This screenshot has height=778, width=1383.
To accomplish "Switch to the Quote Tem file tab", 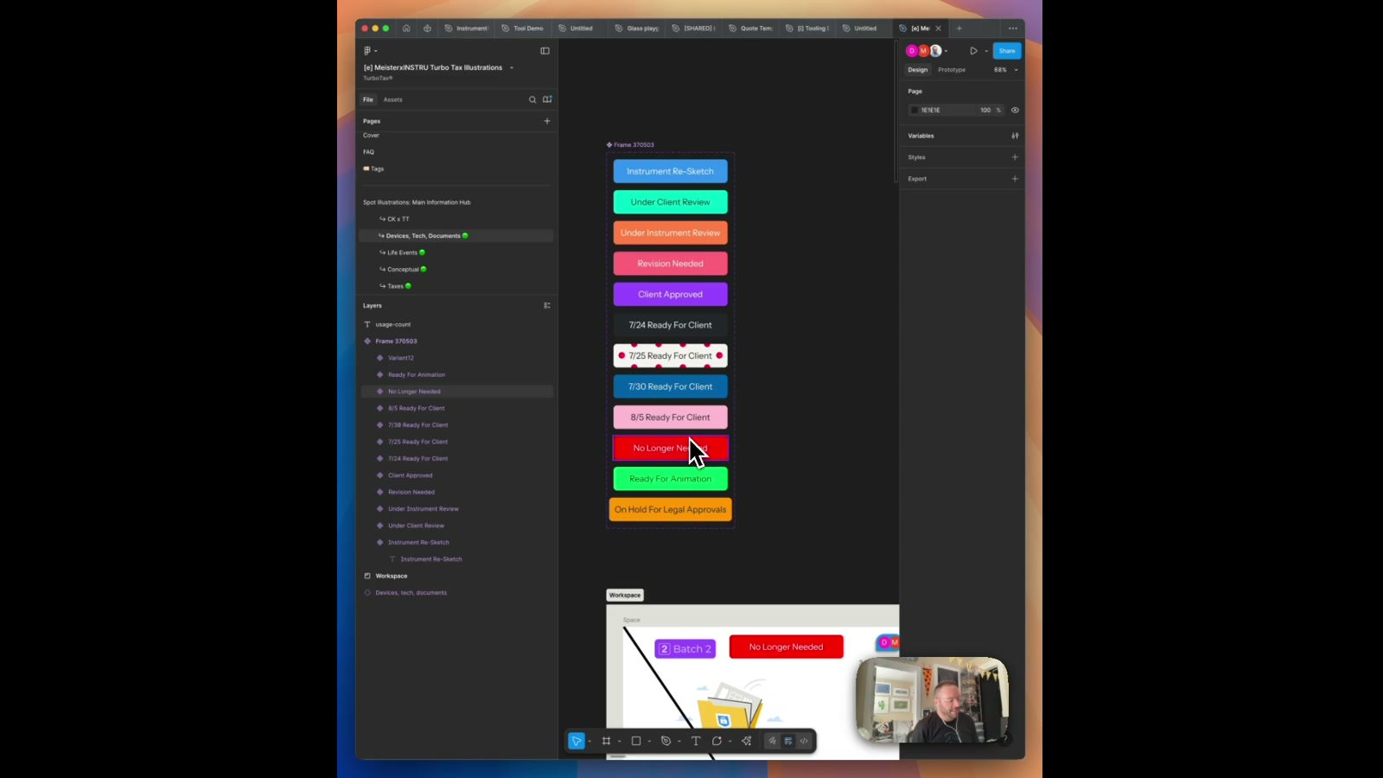I will [x=751, y=29].
